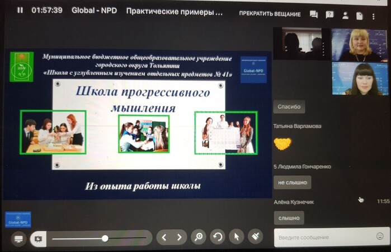Open the files document icon
Image resolution: width=391 pixels, height=252 pixels.
point(359,16)
